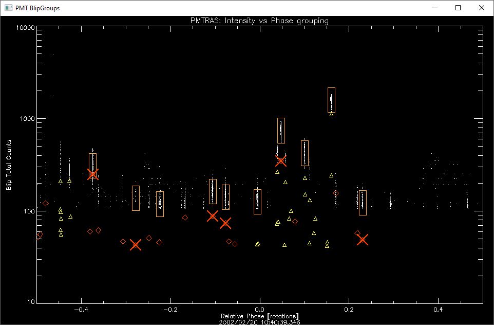Select the topmost orange box above 1000 counts
The height and width of the screenshot is (325, 494).
click(x=331, y=100)
